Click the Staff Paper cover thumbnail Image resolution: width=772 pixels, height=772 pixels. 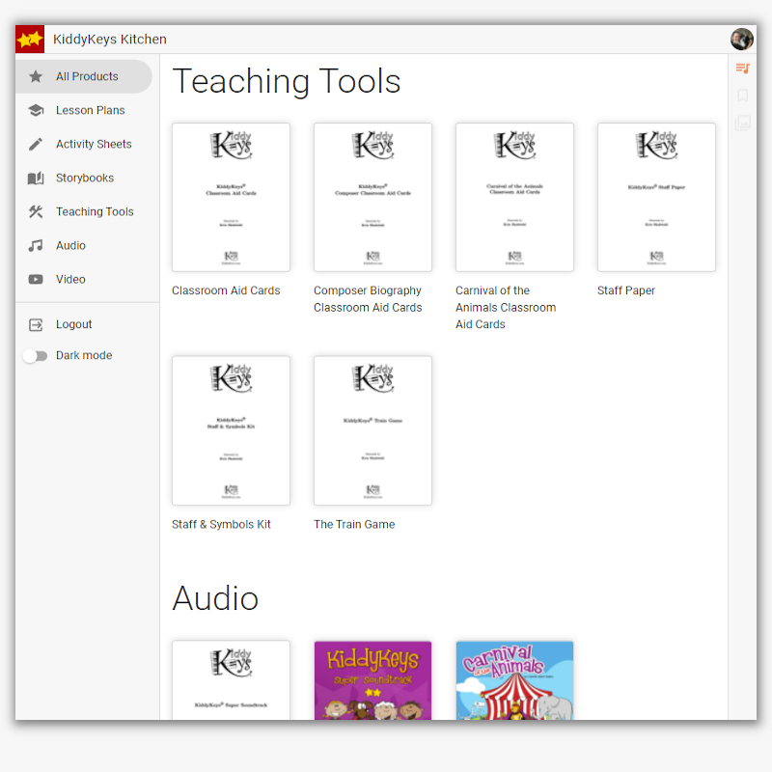656,198
